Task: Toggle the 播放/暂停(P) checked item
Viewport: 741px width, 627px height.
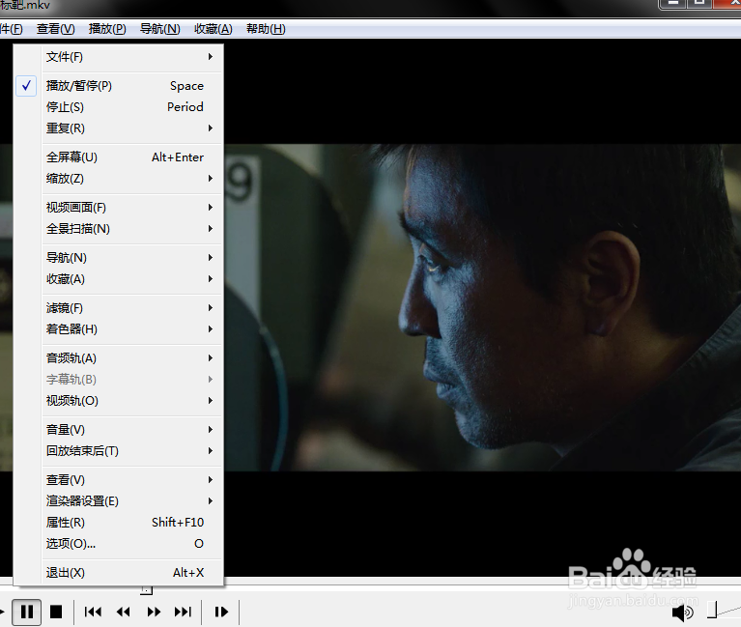Action: tap(118, 86)
